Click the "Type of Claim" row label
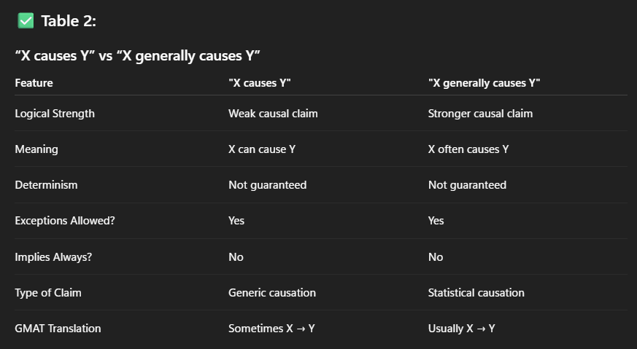The width and height of the screenshot is (637, 349). [48, 293]
